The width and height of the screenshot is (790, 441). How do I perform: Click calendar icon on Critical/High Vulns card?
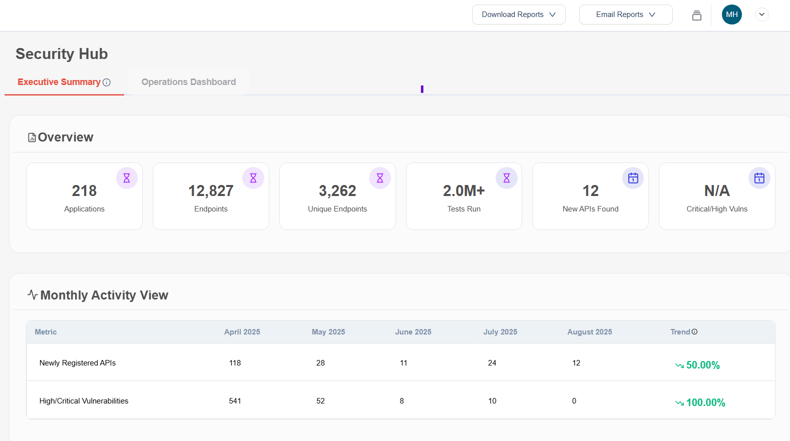[x=759, y=178]
